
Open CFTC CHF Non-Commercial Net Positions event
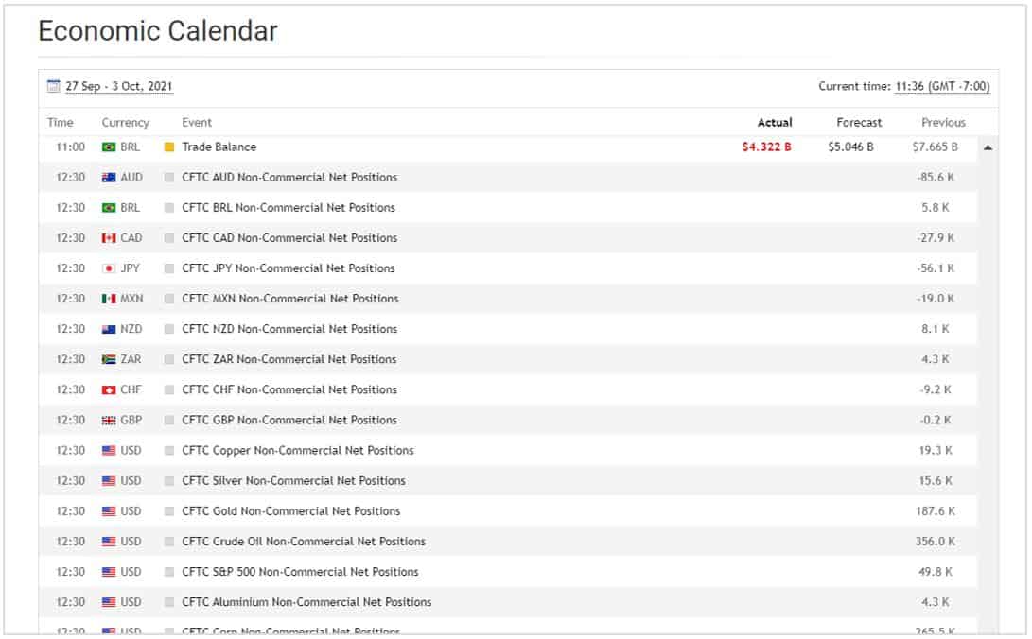click(289, 389)
